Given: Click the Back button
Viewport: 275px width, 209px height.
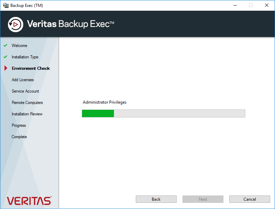Looking at the screenshot, I should tap(156, 199).
